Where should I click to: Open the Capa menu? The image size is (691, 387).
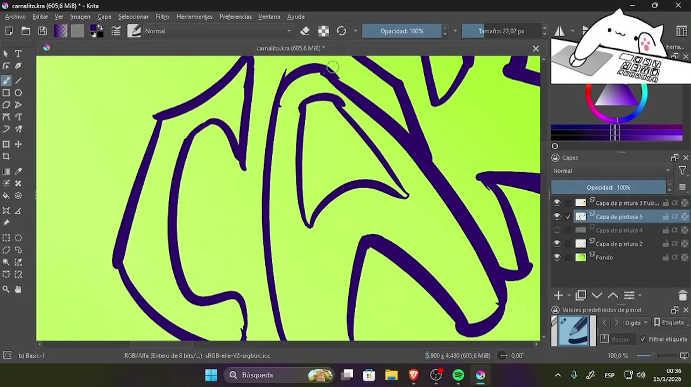[104, 17]
